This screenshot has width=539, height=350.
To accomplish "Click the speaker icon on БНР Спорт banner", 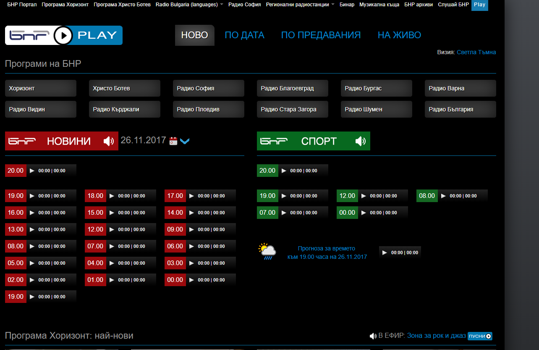I will (x=361, y=141).
